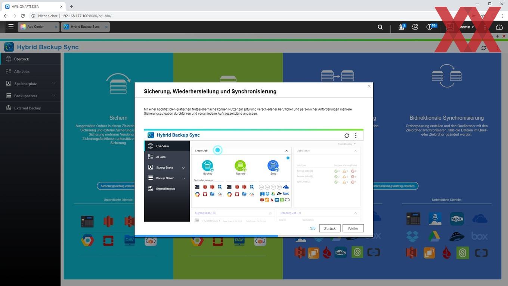
Task: Select Yandex Disk UFO icon in right panel
Action: click(457, 236)
